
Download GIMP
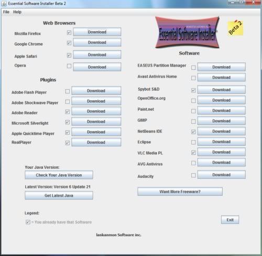222,121
